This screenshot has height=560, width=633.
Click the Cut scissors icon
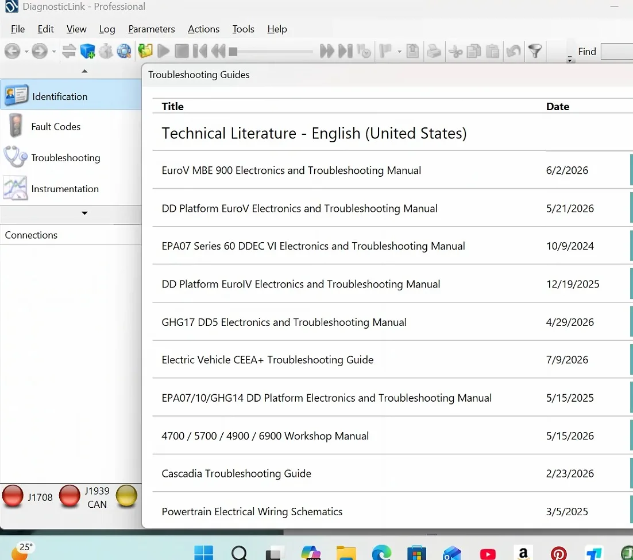(456, 51)
